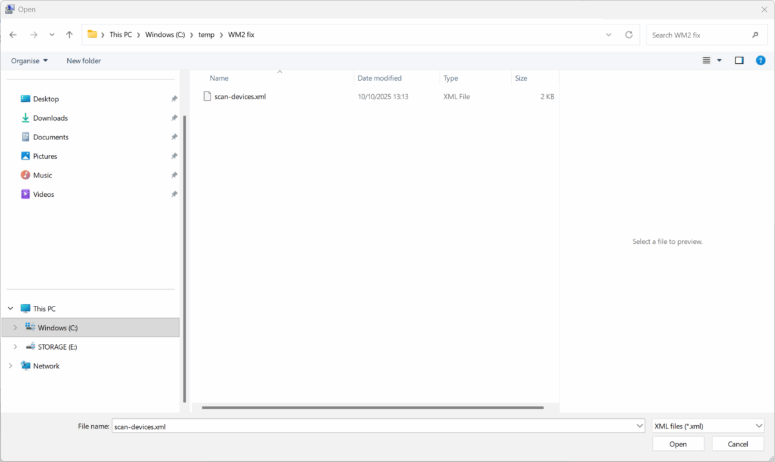Go up one folder level
Viewport: 775px width, 462px height.
click(69, 34)
